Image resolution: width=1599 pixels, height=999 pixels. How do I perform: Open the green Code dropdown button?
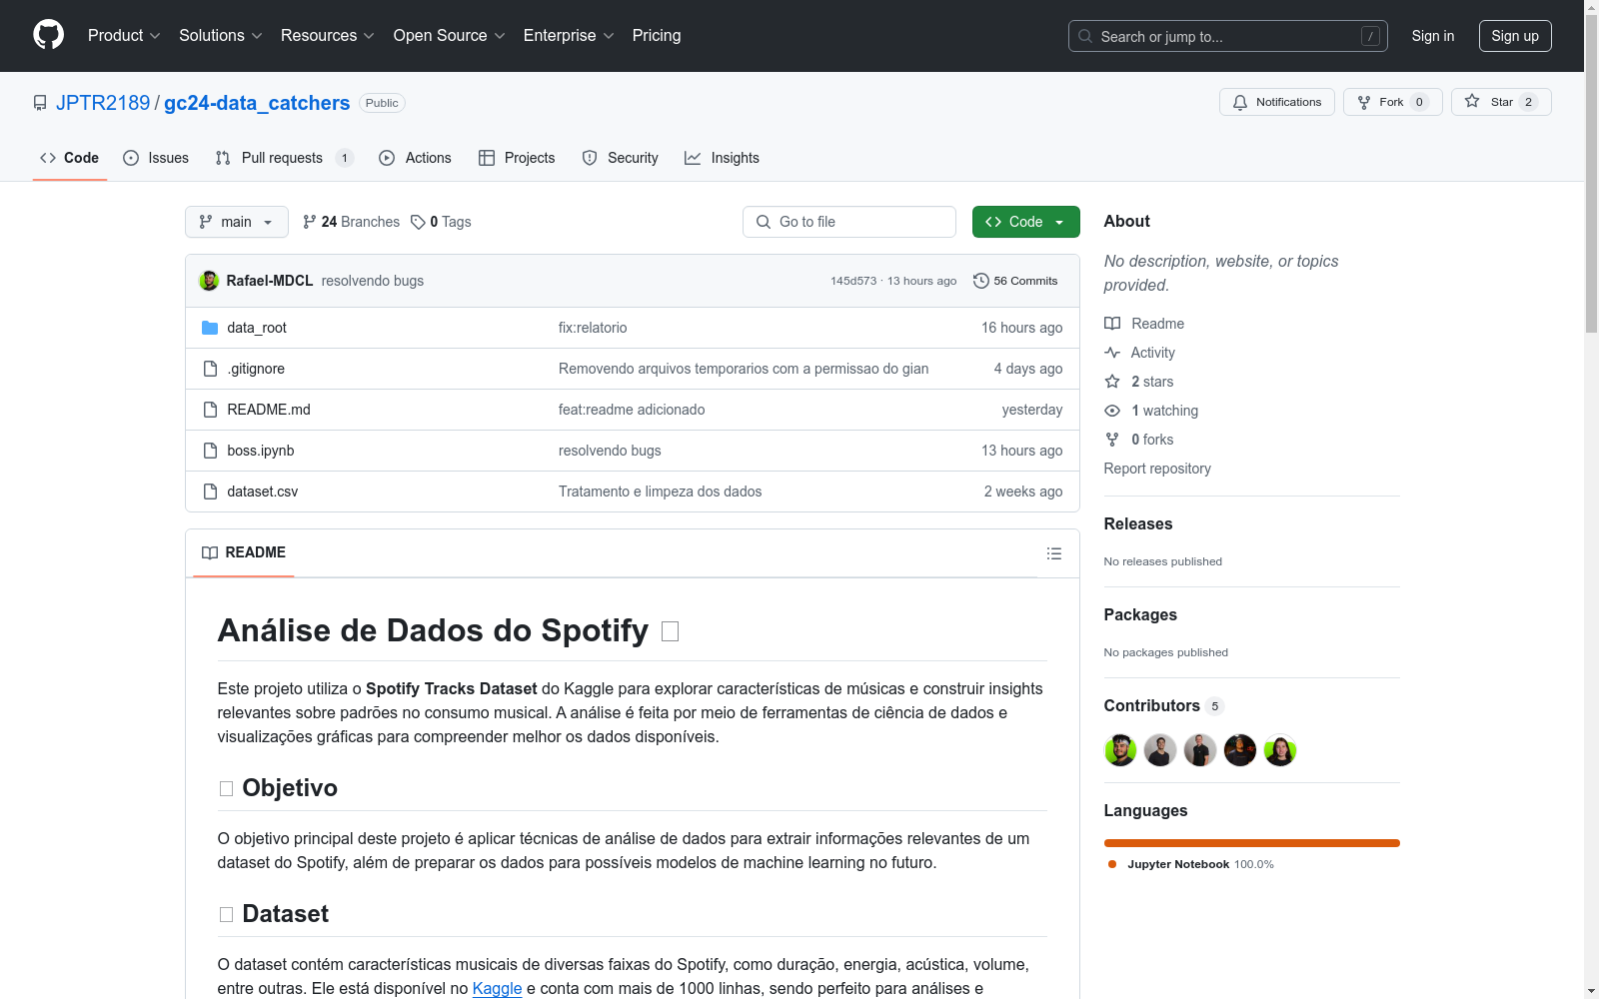(1025, 222)
